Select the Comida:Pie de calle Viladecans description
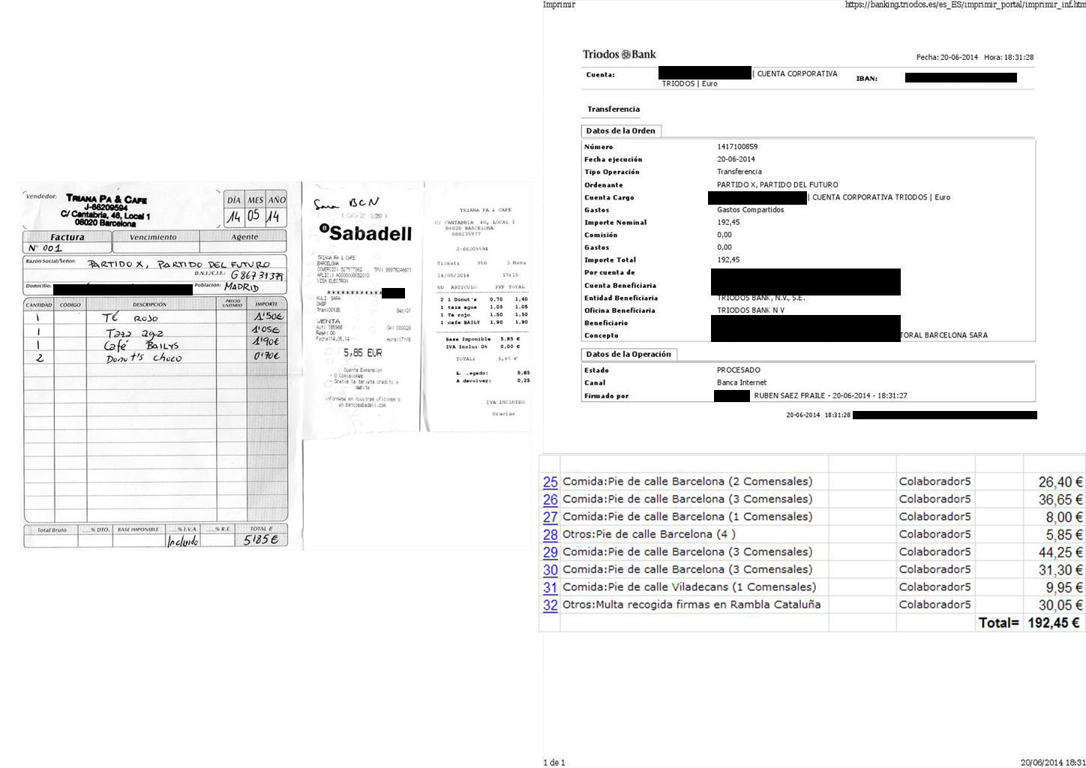 coord(689,586)
